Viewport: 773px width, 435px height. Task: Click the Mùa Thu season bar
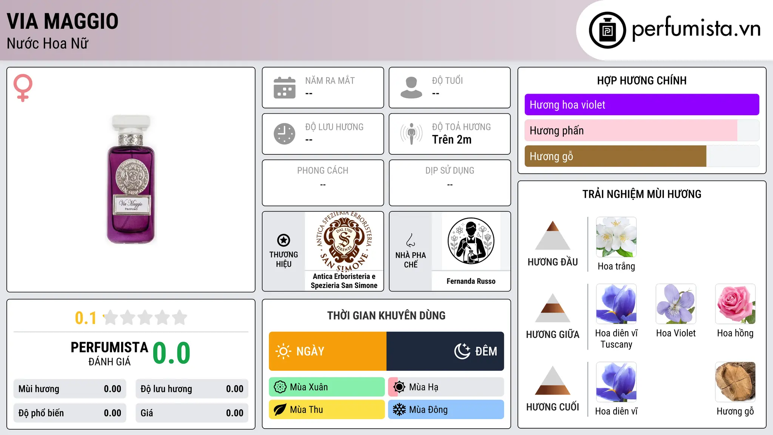pos(327,410)
